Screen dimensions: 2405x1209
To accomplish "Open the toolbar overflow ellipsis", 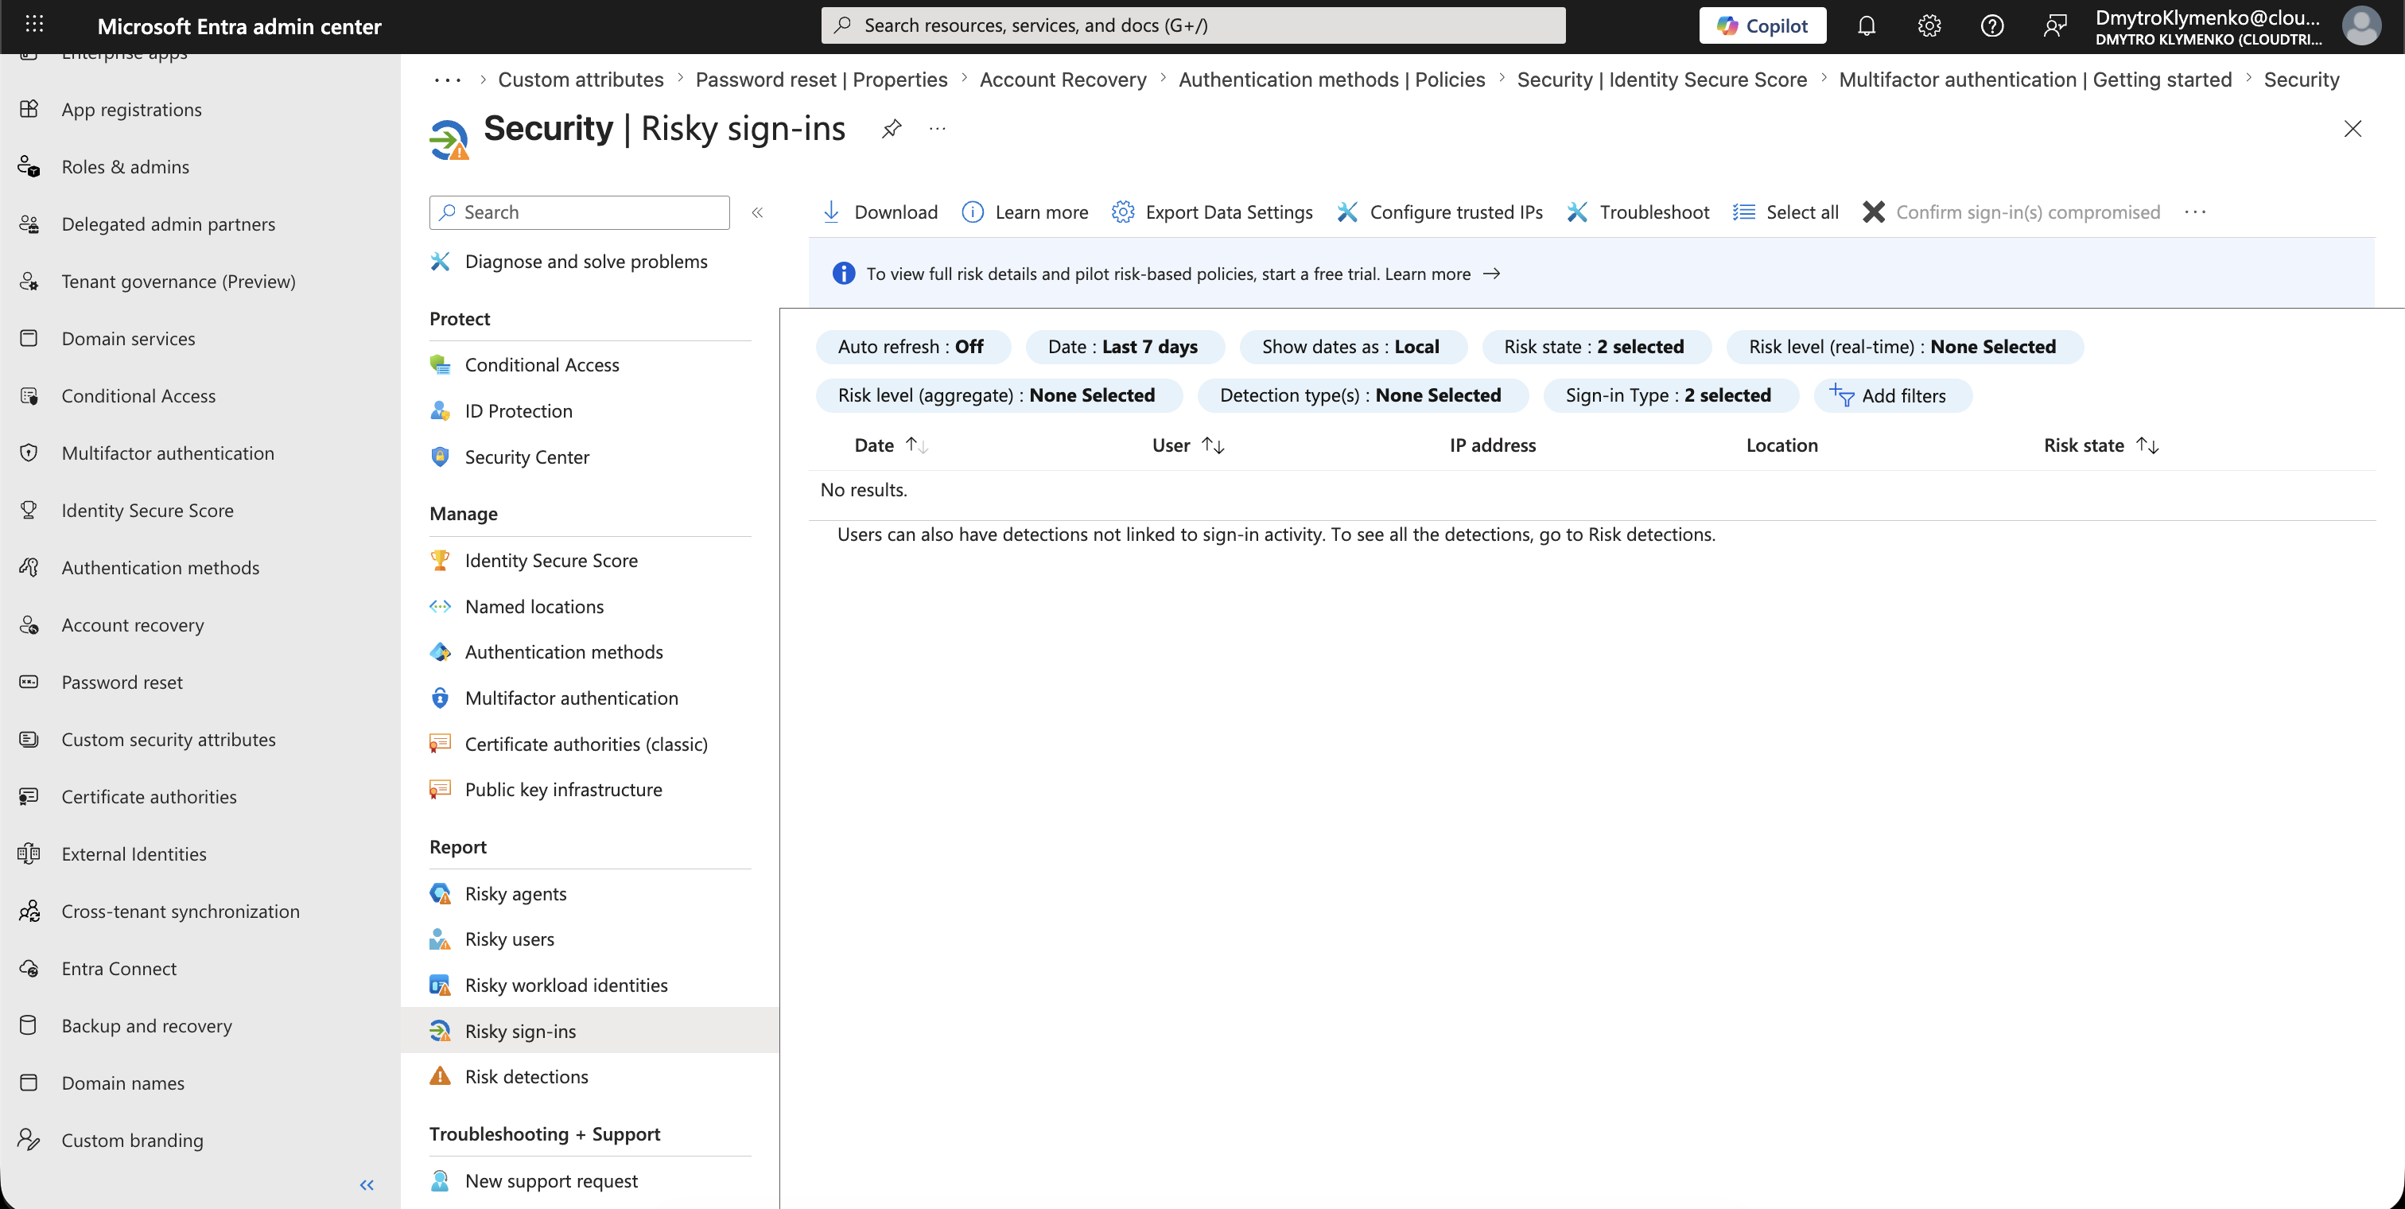I will pyautogui.click(x=2195, y=212).
